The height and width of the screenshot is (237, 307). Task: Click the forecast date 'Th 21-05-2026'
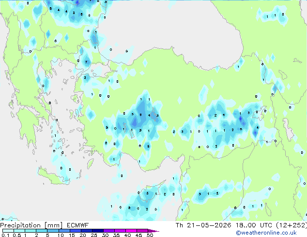pos(203,225)
